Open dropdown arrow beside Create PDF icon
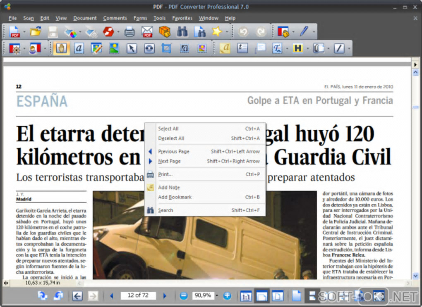Viewport: 422px width, 307px height. [x=24, y=32]
